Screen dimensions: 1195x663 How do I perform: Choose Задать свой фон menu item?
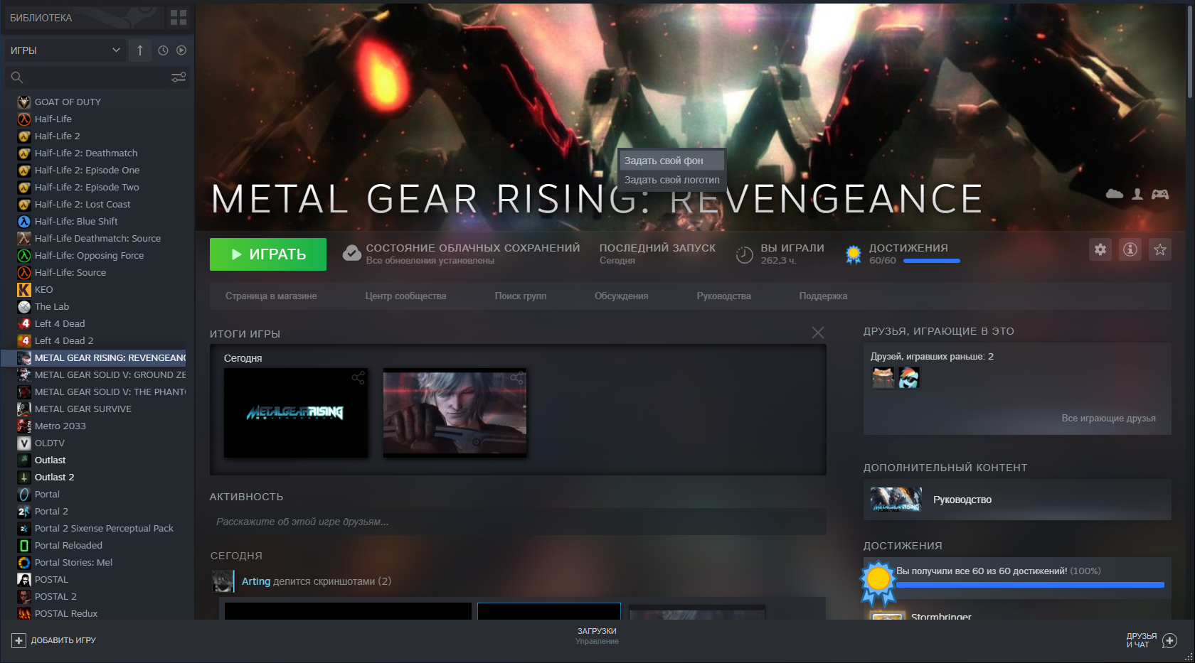click(x=672, y=161)
